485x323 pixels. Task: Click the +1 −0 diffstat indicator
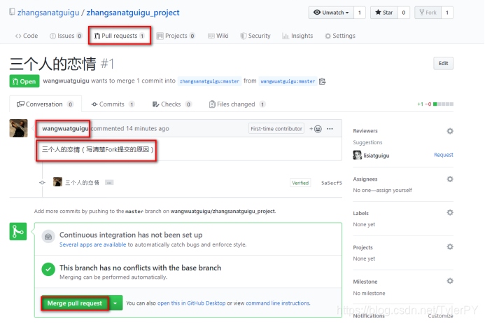(435, 104)
